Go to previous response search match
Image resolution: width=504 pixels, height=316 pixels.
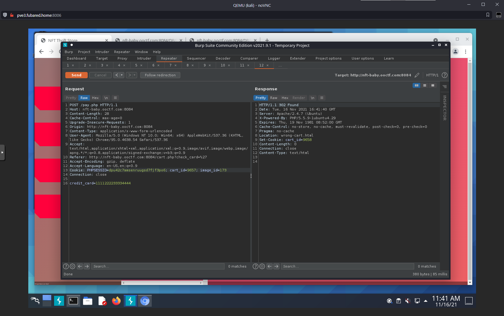pyautogui.click(x=270, y=266)
